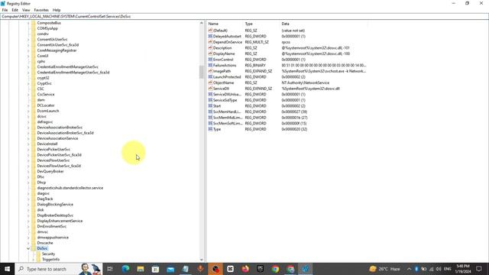489x275 pixels.
Task: Show hidden tray icons chevron
Action: click(x=409, y=269)
